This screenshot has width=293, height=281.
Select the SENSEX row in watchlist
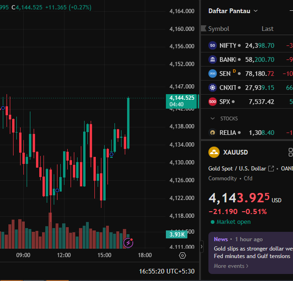(247, 74)
